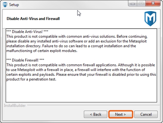Click the empty title bar area beside "Setup"

[73, 5]
